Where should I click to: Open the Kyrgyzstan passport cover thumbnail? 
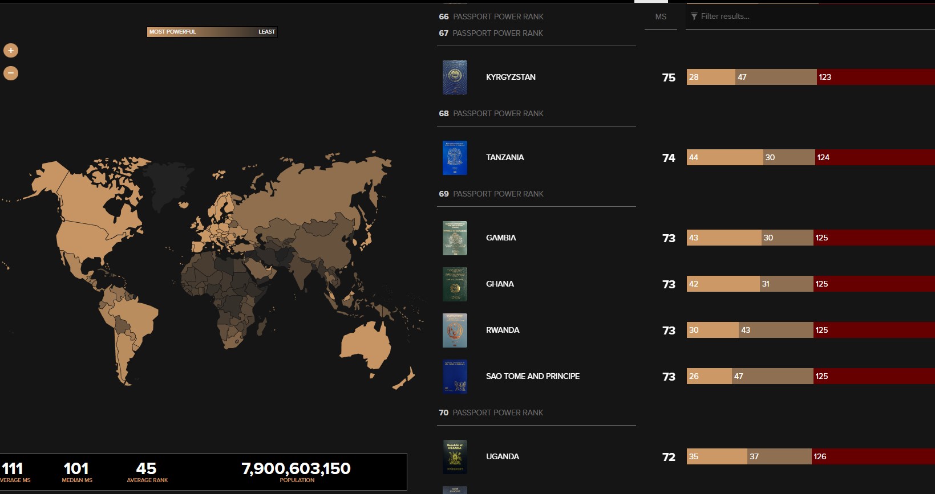point(455,77)
